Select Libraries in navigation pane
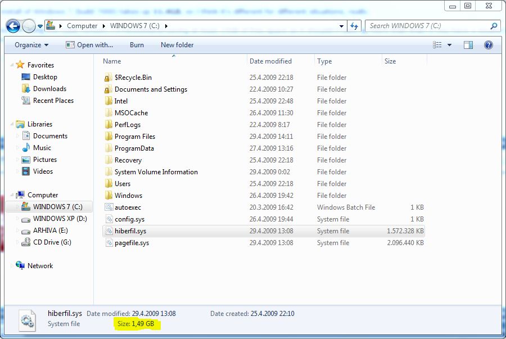 point(40,124)
